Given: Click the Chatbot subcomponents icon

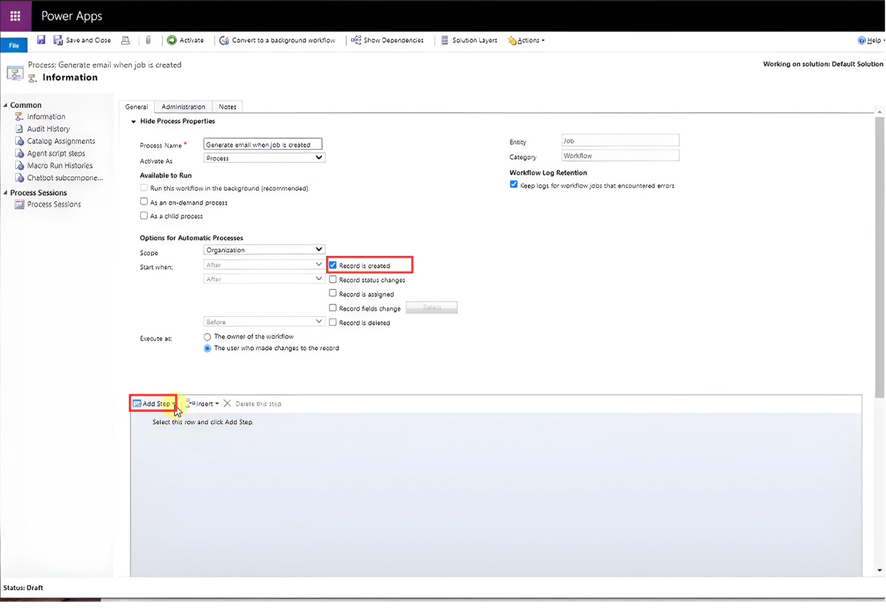Looking at the screenshot, I should pos(19,177).
